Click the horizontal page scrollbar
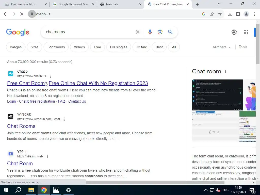 (x=155, y=183)
